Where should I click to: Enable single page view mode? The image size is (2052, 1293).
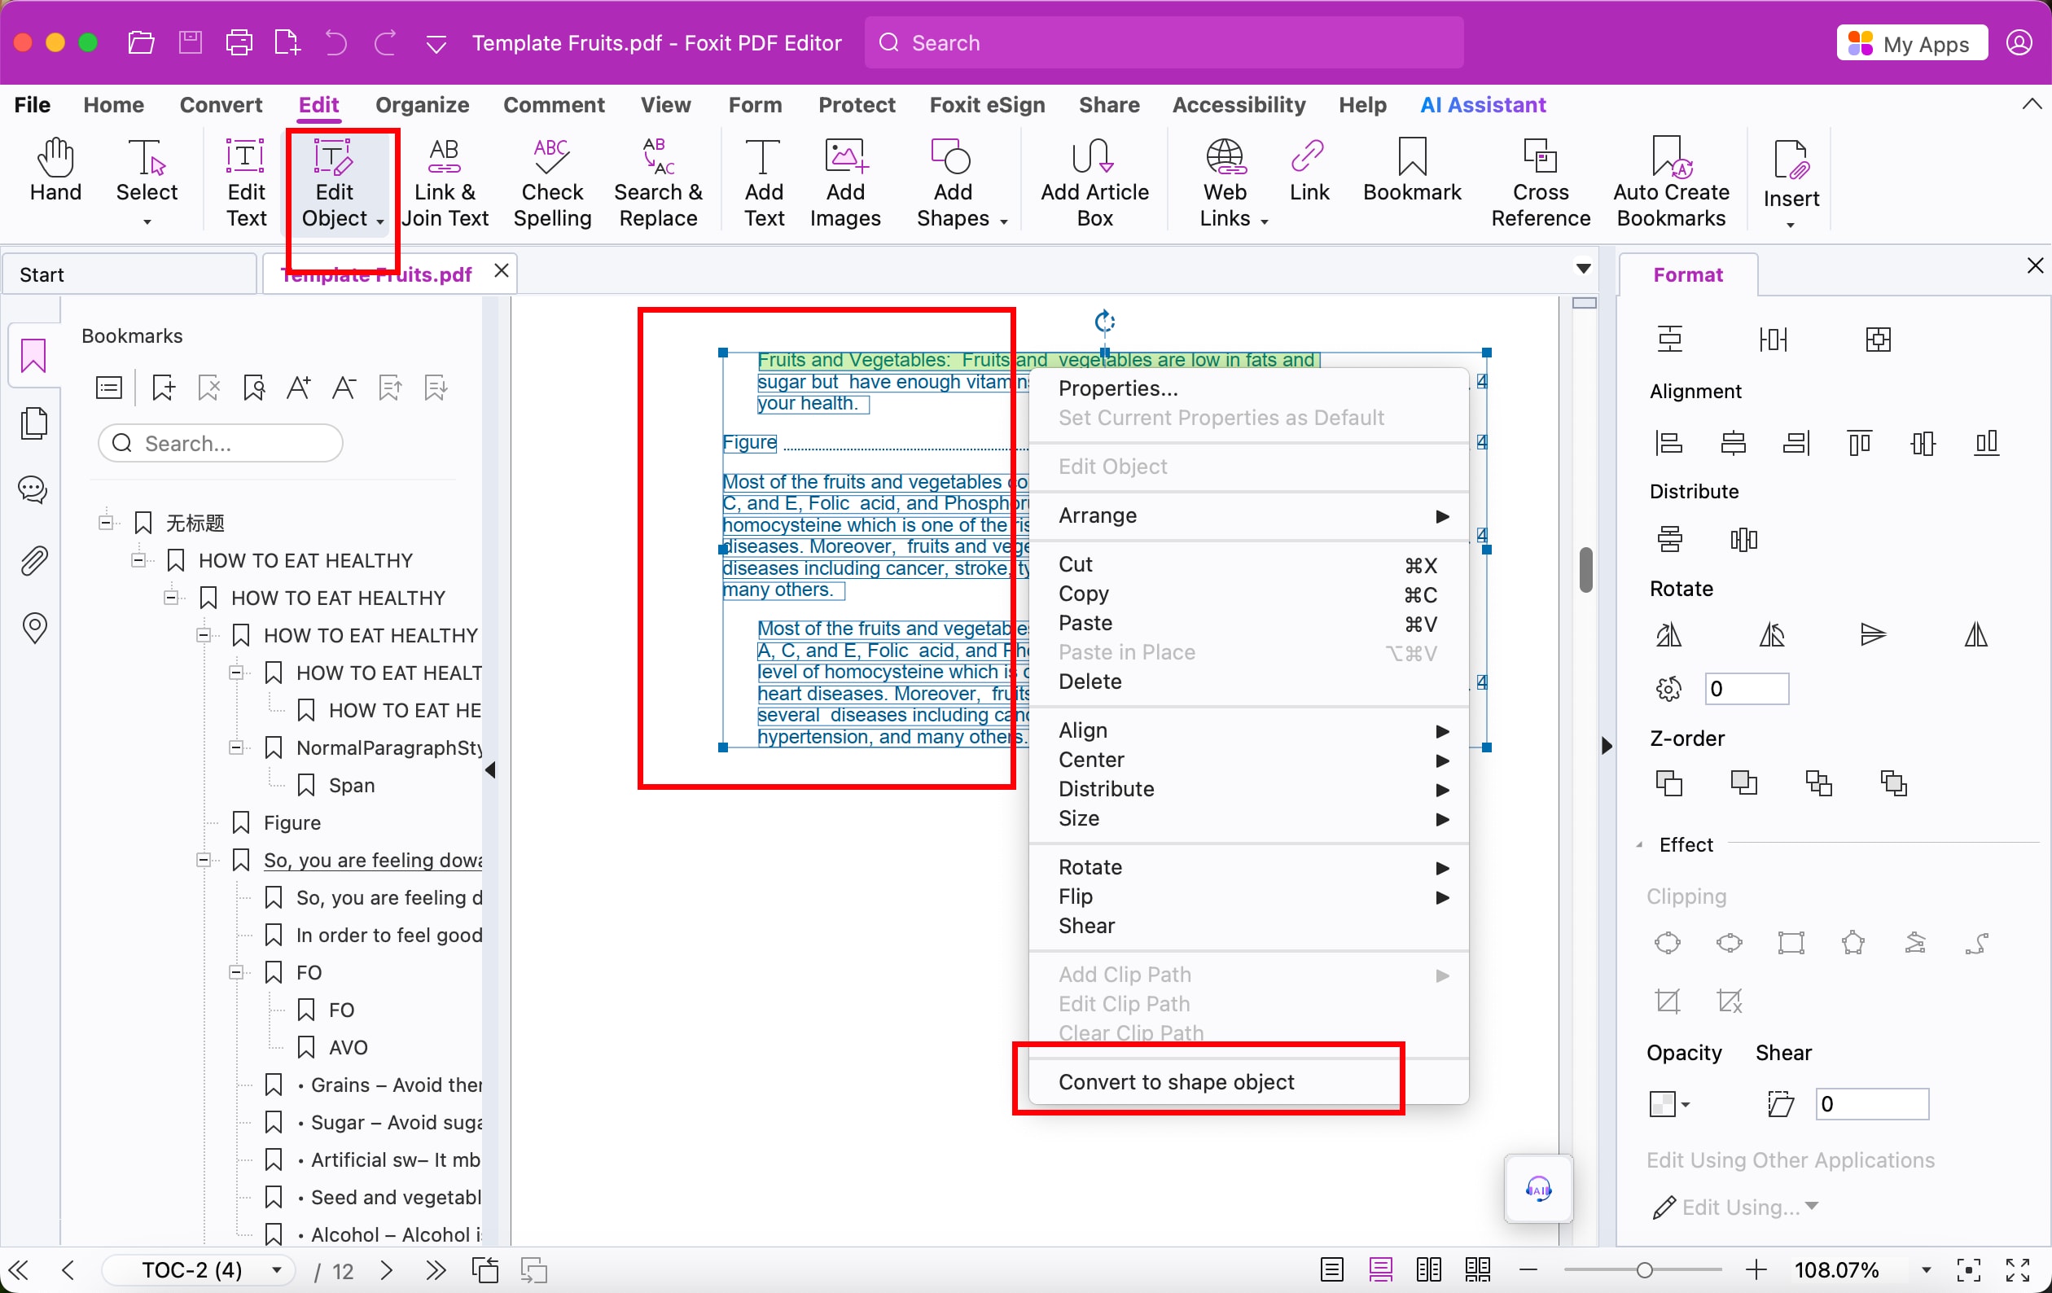coord(1331,1270)
